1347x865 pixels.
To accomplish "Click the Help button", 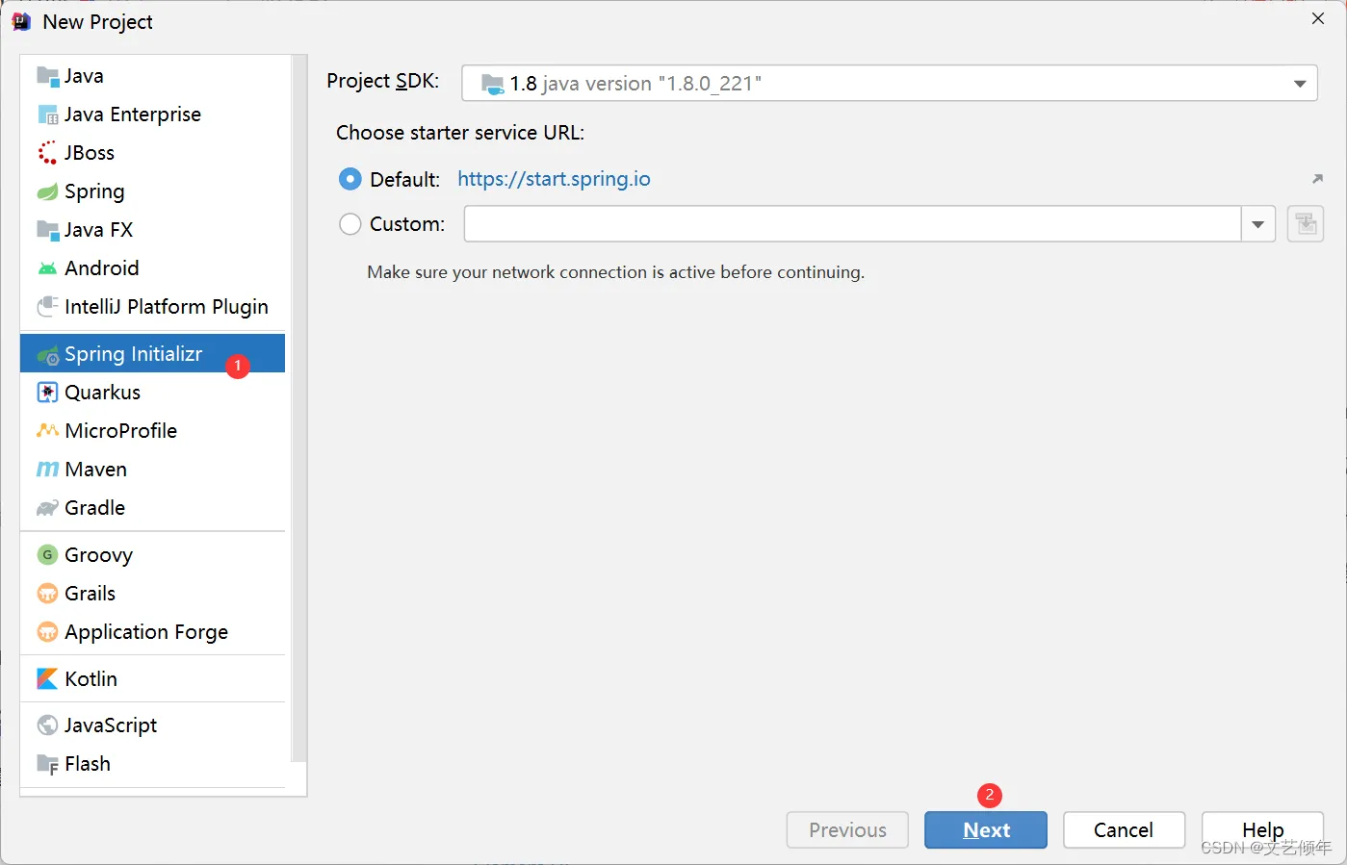I will tap(1262, 829).
